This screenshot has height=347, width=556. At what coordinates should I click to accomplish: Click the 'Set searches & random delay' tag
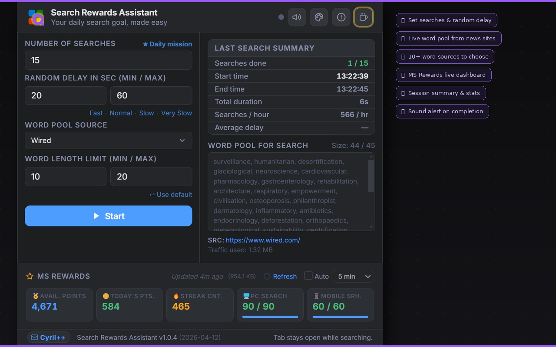point(447,20)
